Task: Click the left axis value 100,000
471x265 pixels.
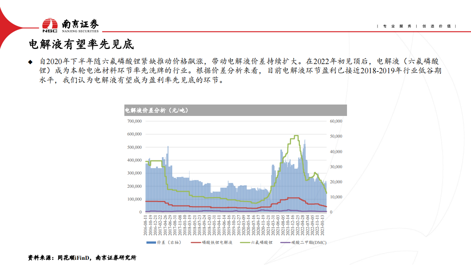Action: [134, 199]
